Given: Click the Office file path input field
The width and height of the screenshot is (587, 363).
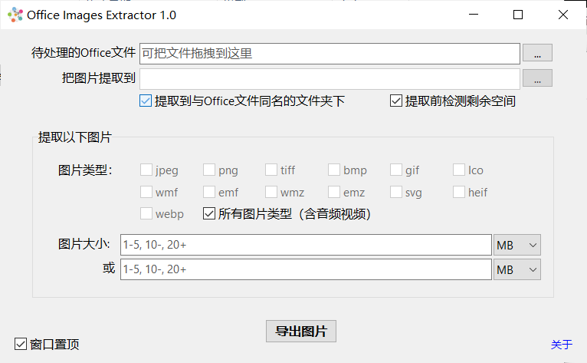Looking at the screenshot, I should pos(330,54).
